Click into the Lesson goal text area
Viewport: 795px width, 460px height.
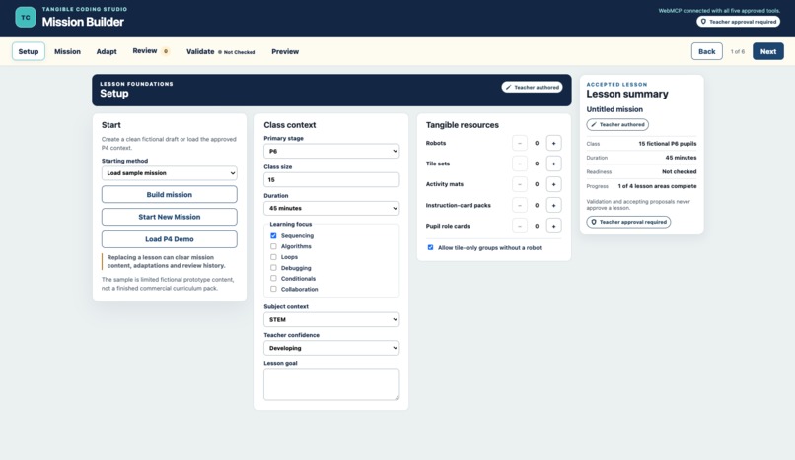tap(331, 384)
